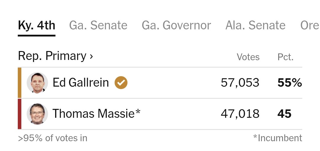Click the >95% of votes in note
The height and width of the screenshot is (151, 320).
[x=53, y=138]
